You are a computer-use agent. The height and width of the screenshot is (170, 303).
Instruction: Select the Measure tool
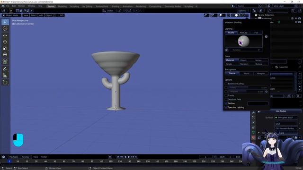[x=5, y=75]
